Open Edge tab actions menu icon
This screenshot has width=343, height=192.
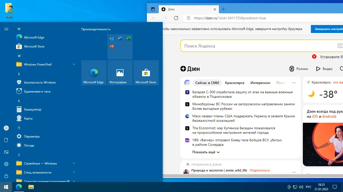click(x=153, y=9)
